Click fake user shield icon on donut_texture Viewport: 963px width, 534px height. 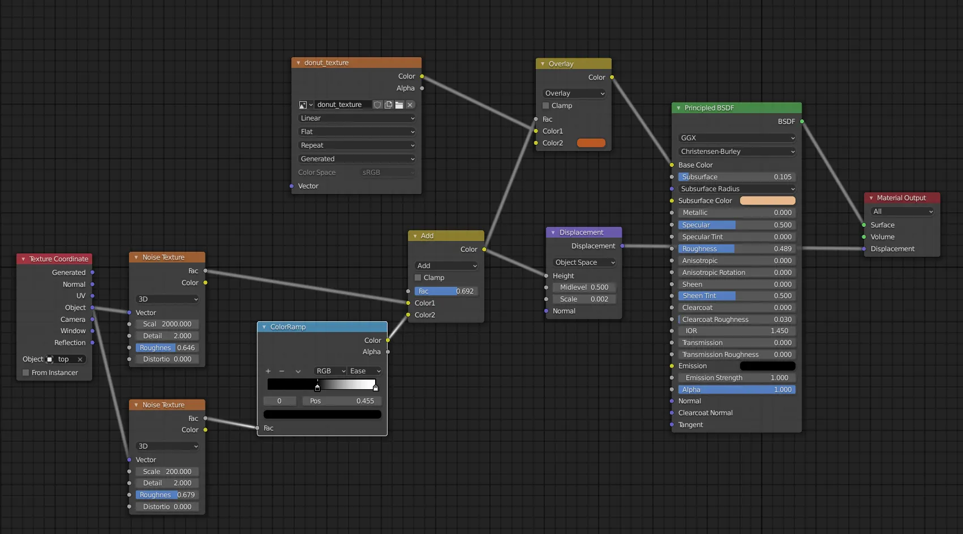click(377, 105)
